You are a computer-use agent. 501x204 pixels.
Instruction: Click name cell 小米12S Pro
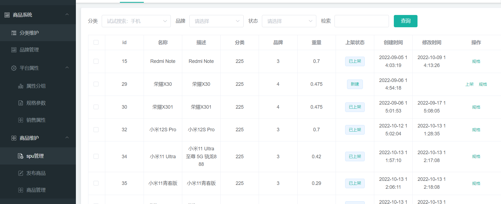click(163, 130)
